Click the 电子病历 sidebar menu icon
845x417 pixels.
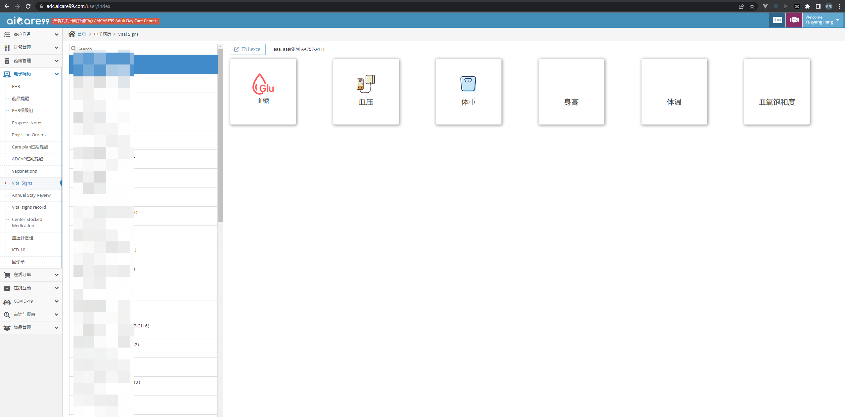coord(8,74)
